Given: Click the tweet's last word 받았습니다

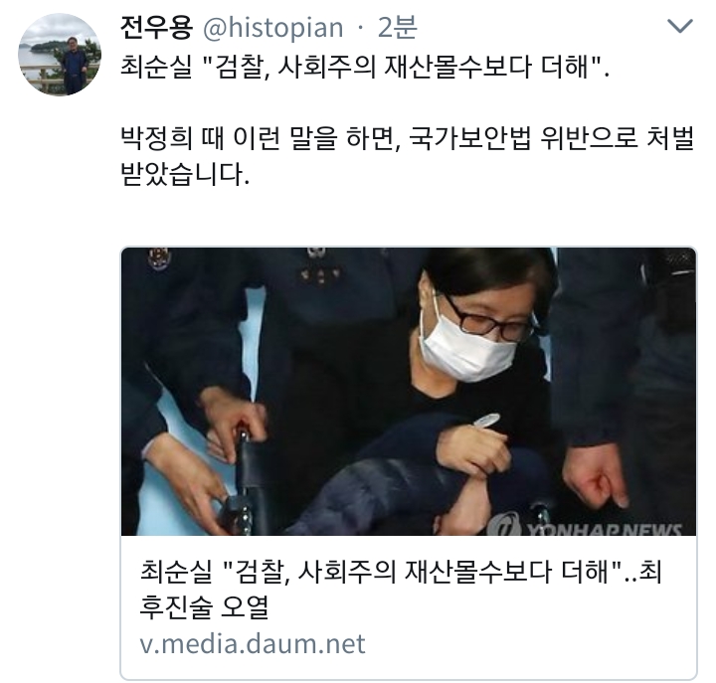Looking at the screenshot, I should point(185,174).
